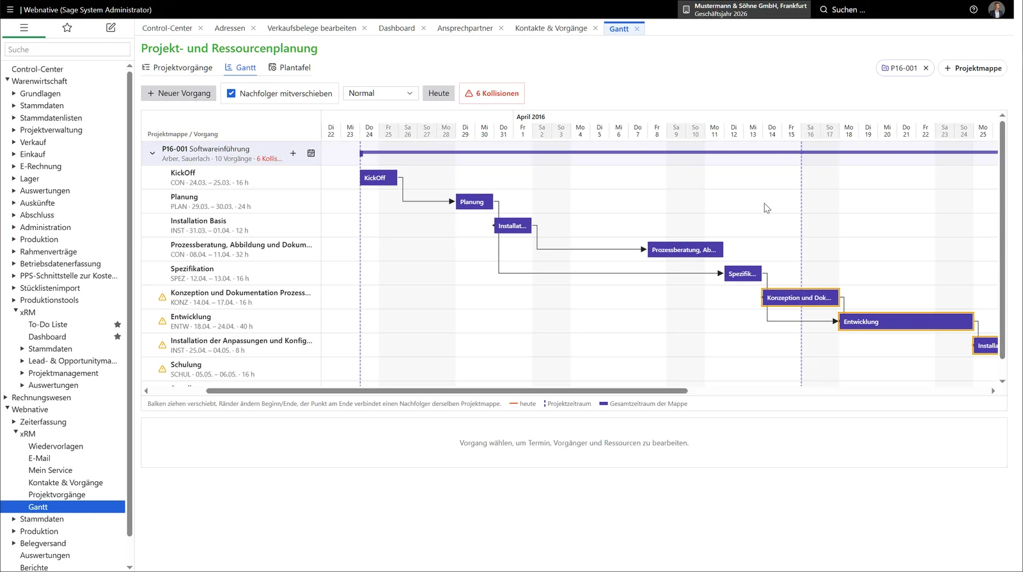
Task: Open Kontakte & Vorgänge in sidebar tree
Action: click(x=65, y=483)
